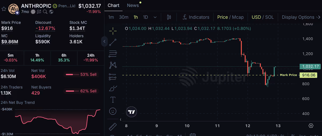Select the 1m chart interval

tap(111, 17)
